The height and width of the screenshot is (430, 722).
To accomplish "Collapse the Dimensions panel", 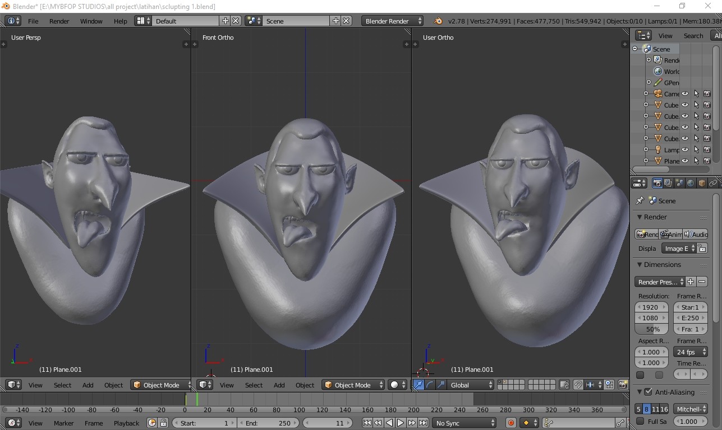I will pos(640,264).
